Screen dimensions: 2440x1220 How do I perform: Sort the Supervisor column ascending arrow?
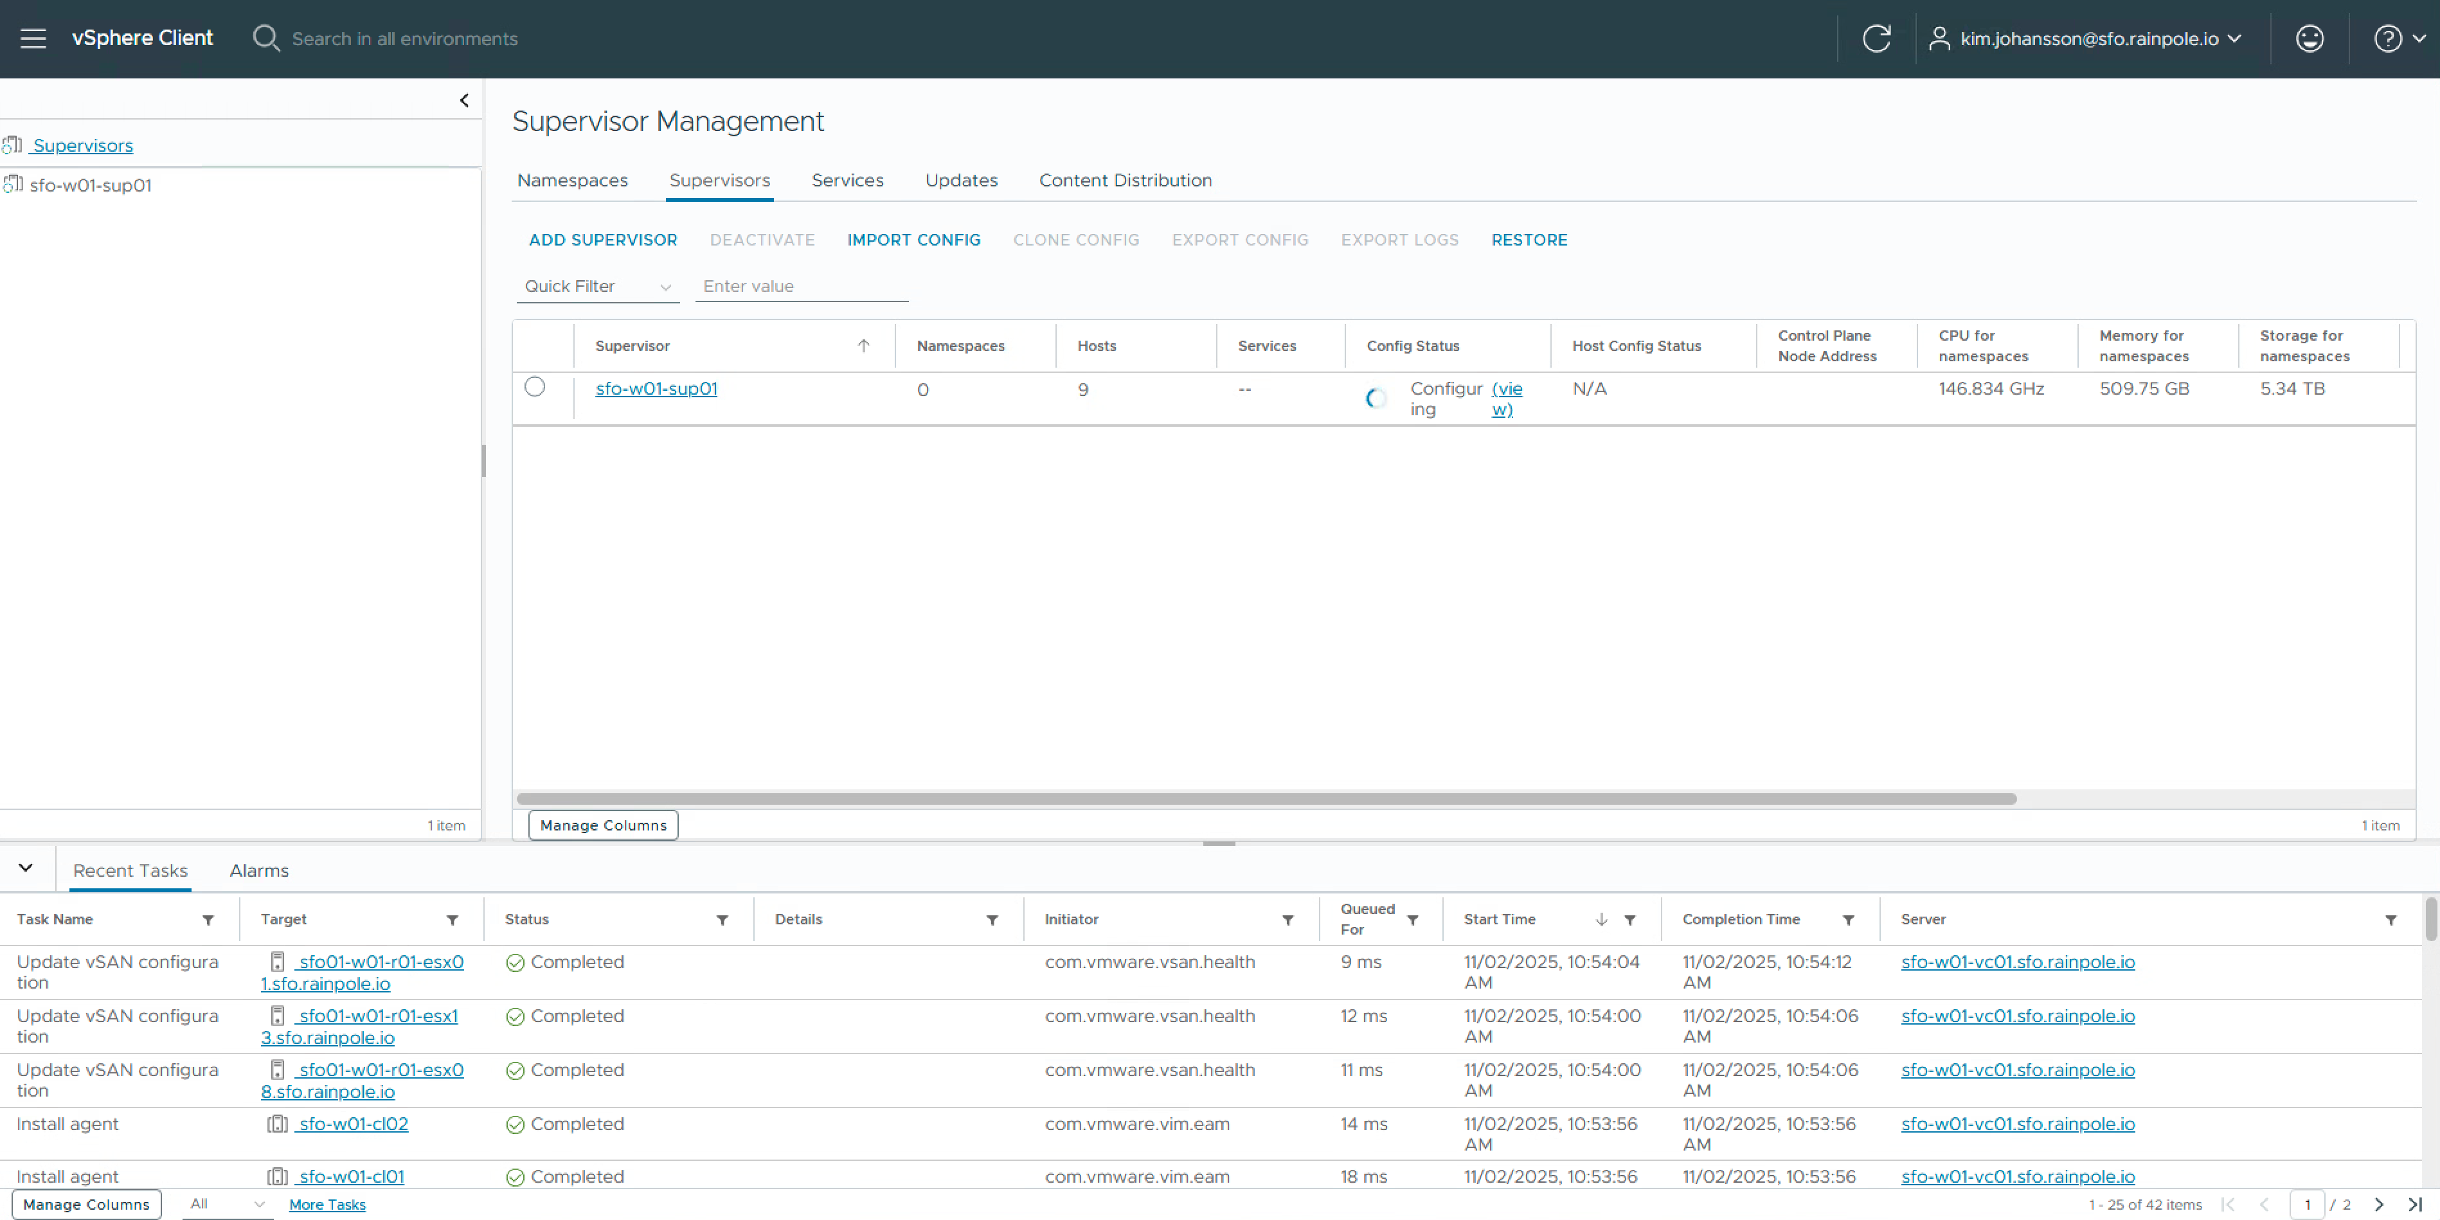(864, 346)
